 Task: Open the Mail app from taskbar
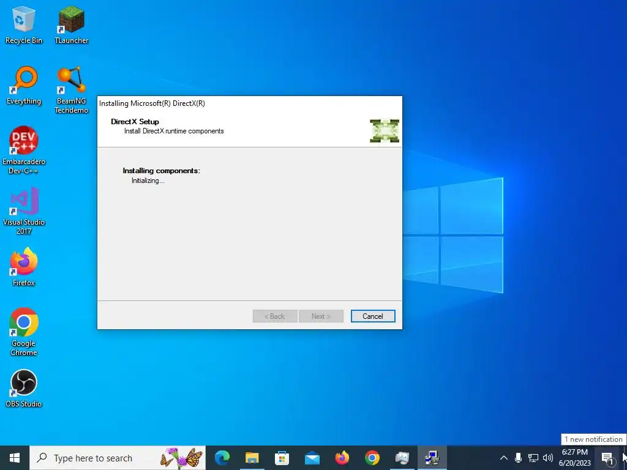click(312, 458)
